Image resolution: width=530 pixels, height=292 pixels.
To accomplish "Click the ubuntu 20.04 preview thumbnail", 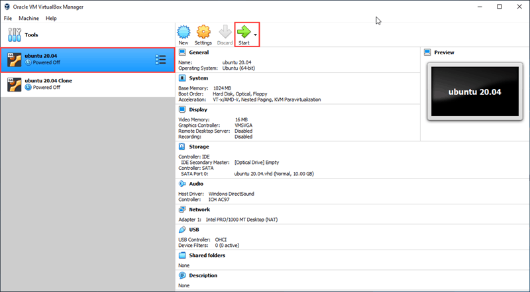I will (x=475, y=92).
